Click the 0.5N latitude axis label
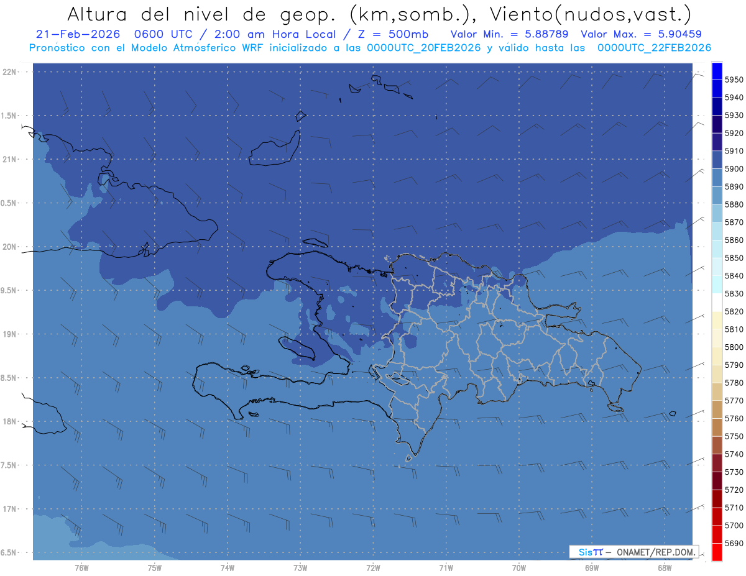Viewport: 746px width, 576px height. [9, 203]
